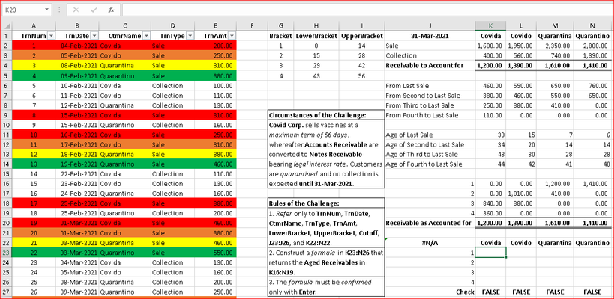Open the TrnDate filter dropdown
Screen dimensions: 614x299
(94, 36)
